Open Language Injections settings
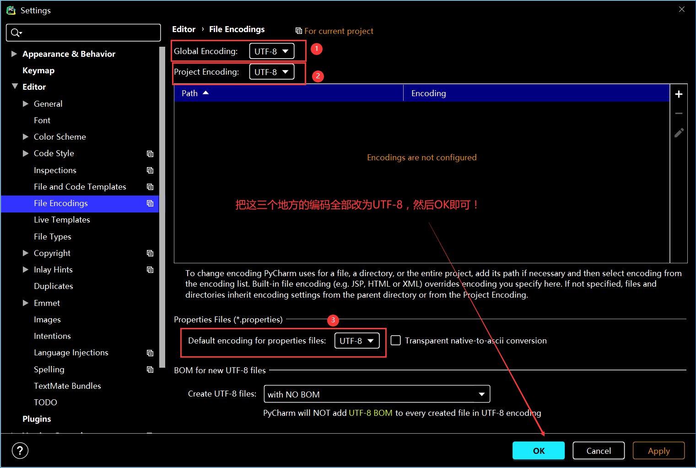The width and height of the screenshot is (696, 468). pyautogui.click(x=71, y=353)
